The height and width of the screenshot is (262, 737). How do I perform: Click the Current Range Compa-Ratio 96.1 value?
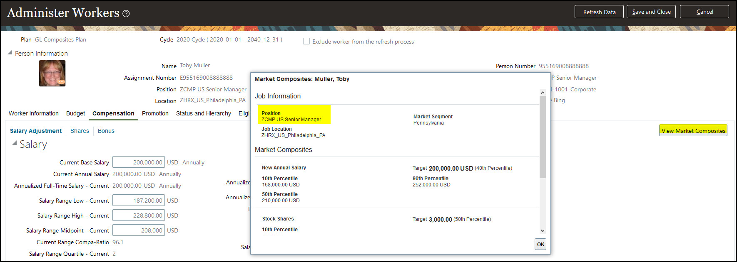(118, 242)
